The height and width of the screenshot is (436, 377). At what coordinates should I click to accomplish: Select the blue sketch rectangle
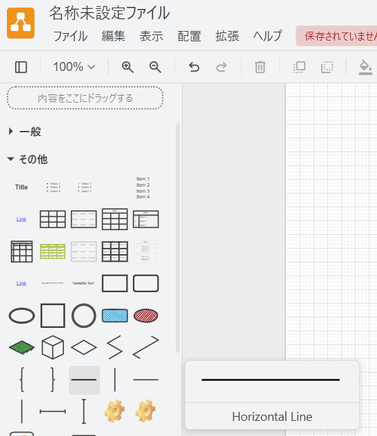[x=115, y=315]
